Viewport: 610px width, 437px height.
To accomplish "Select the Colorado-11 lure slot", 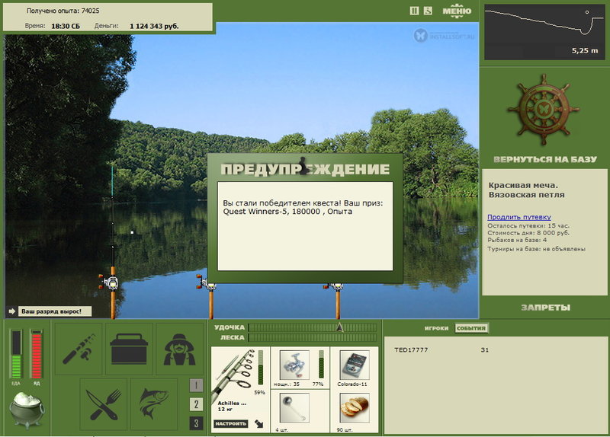I will pos(354,368).
